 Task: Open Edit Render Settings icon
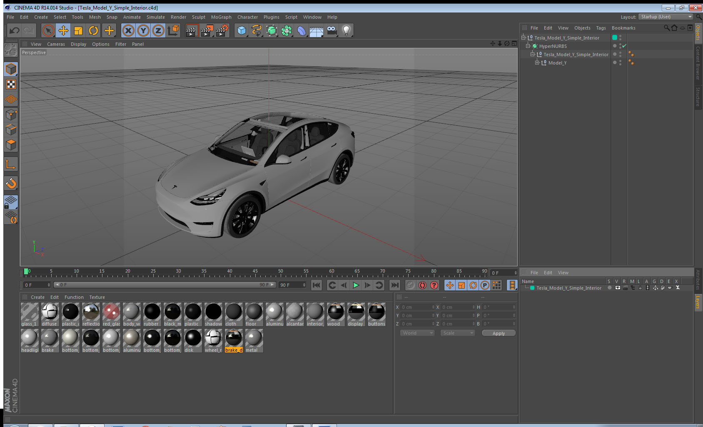pyautogui.click(x=222, y=30)
